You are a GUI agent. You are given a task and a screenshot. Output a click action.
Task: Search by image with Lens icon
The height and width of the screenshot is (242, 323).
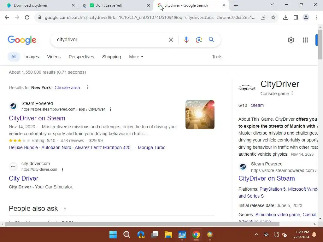199,40
